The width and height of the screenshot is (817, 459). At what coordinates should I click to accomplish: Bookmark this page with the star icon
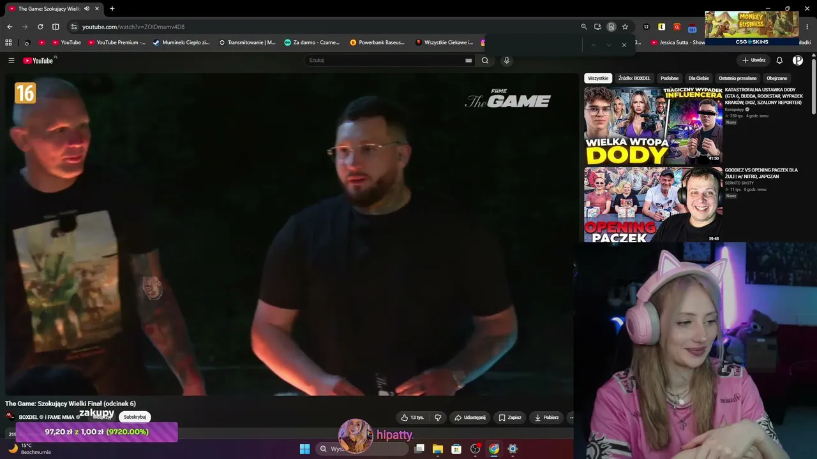point(625,27)
